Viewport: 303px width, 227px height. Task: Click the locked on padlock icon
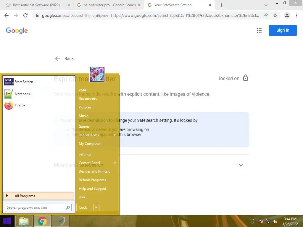(x=245, y=78)
